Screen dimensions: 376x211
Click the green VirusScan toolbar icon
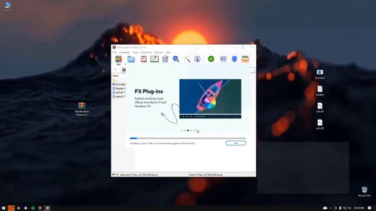[211, 59]
